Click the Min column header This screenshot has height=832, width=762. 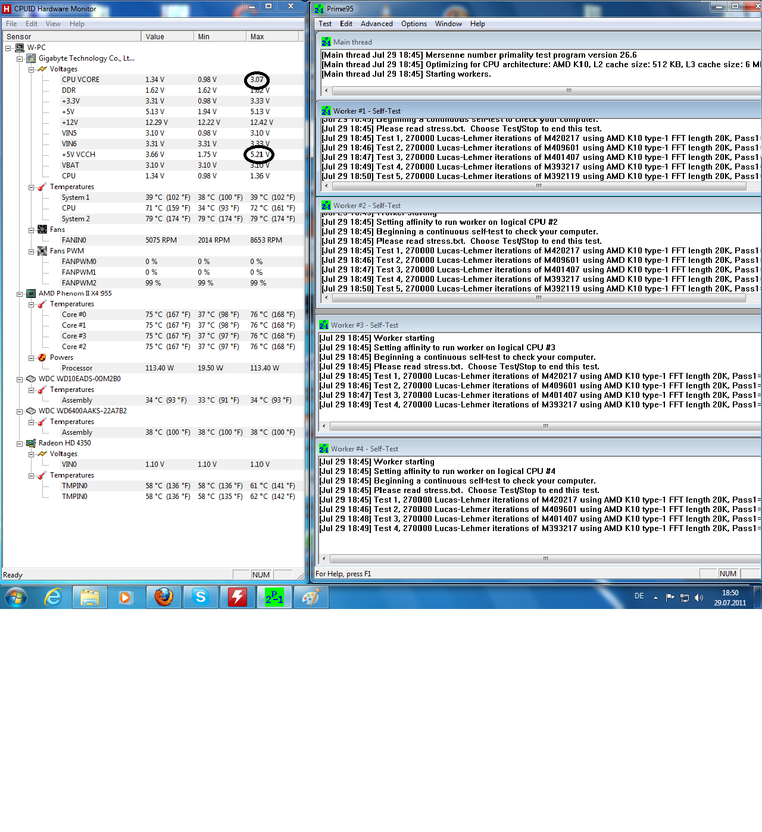(220, 36)
